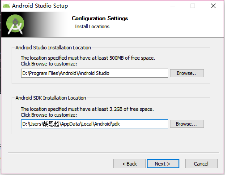Focus the Android SDK path field
225x175 pixels.
(94, 124)
